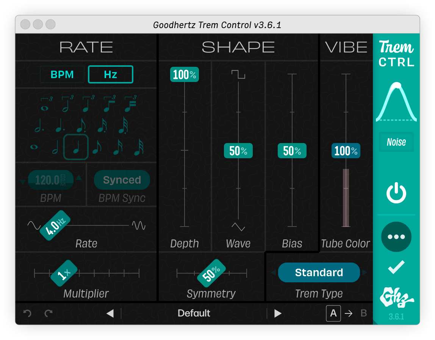
Task: Copy A settings to B with arrow
Action: 349,313
